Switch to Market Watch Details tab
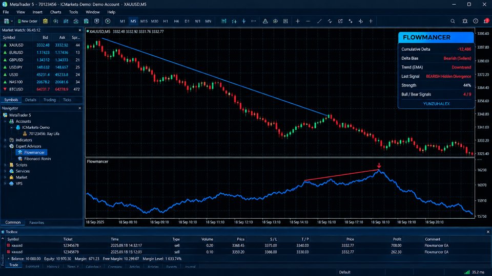492x276 pixels. pyautogui.click(x=30, y=100)
